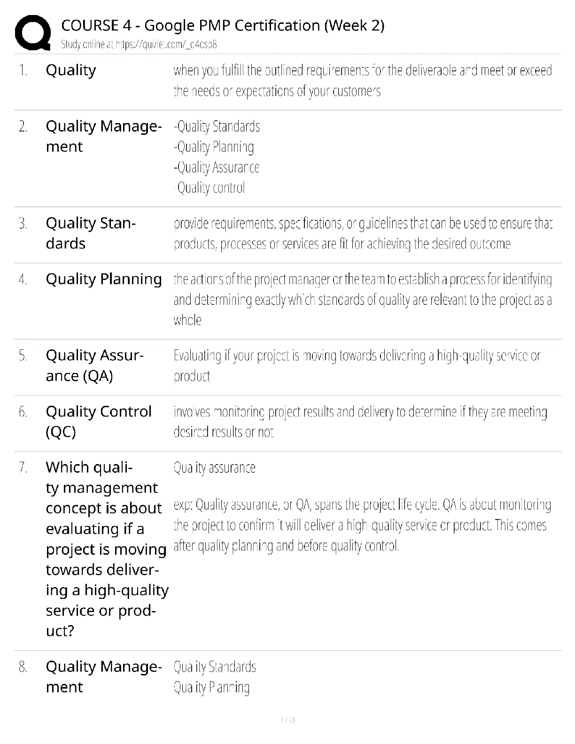The height and width of the screenshot is (744, 575).
Task: Click the explanation paragraph starting with "exp:"
Action: (362, 525)
